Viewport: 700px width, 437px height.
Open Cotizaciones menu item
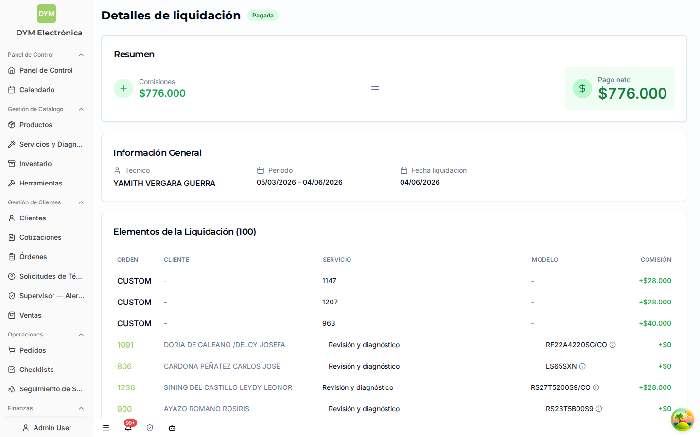point(46,237)
